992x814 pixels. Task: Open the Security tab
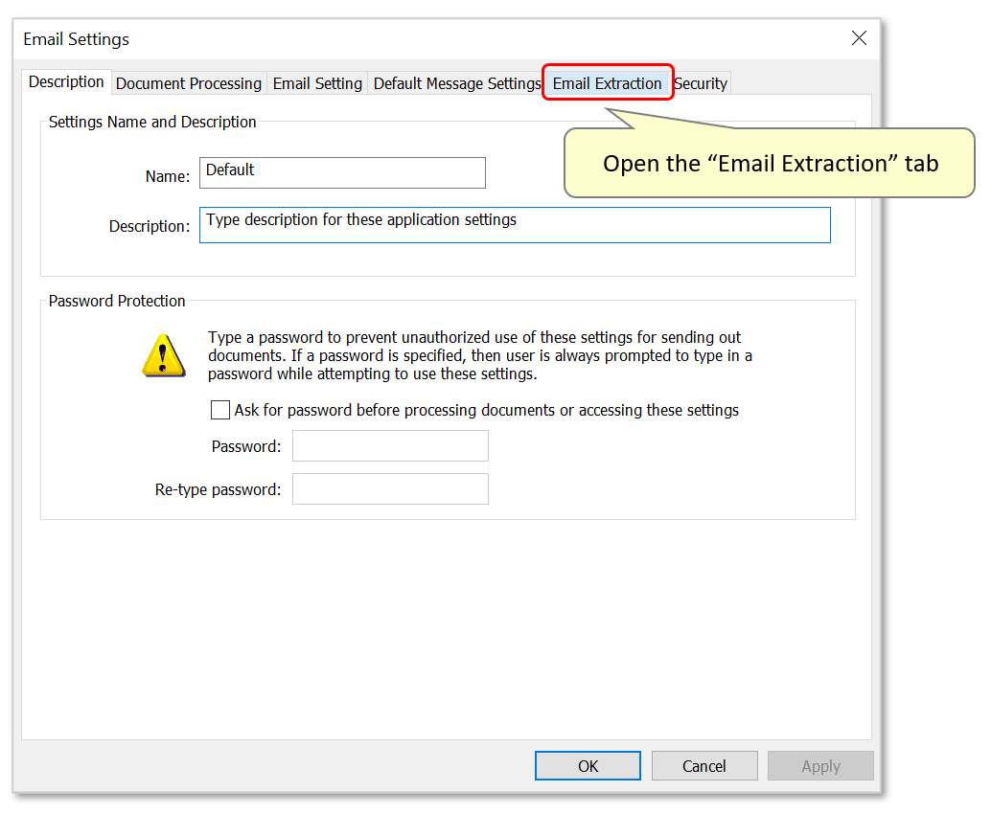pyautogui.click(x=701, y=83)
